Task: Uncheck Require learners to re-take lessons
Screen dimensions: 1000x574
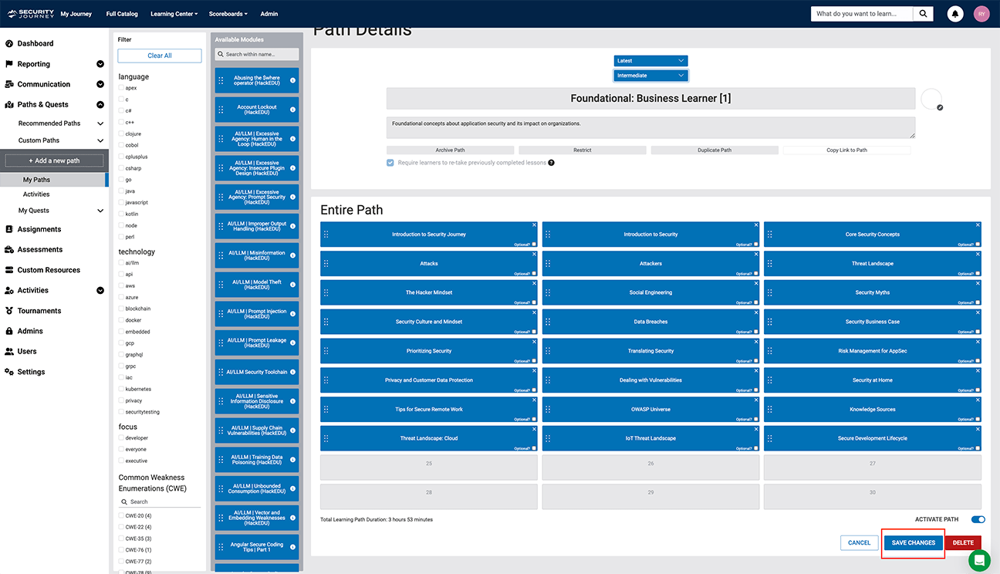Action: click(390, 163)
